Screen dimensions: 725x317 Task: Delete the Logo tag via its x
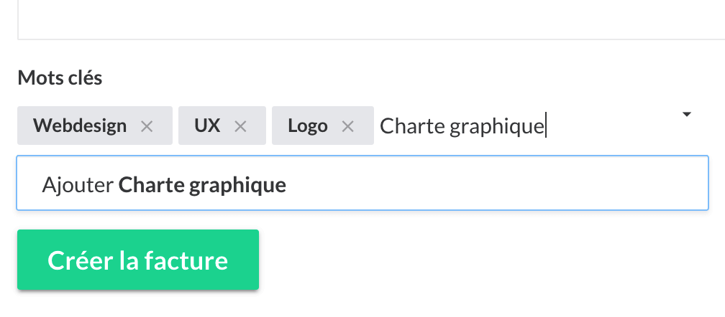[x=347, y=126]
